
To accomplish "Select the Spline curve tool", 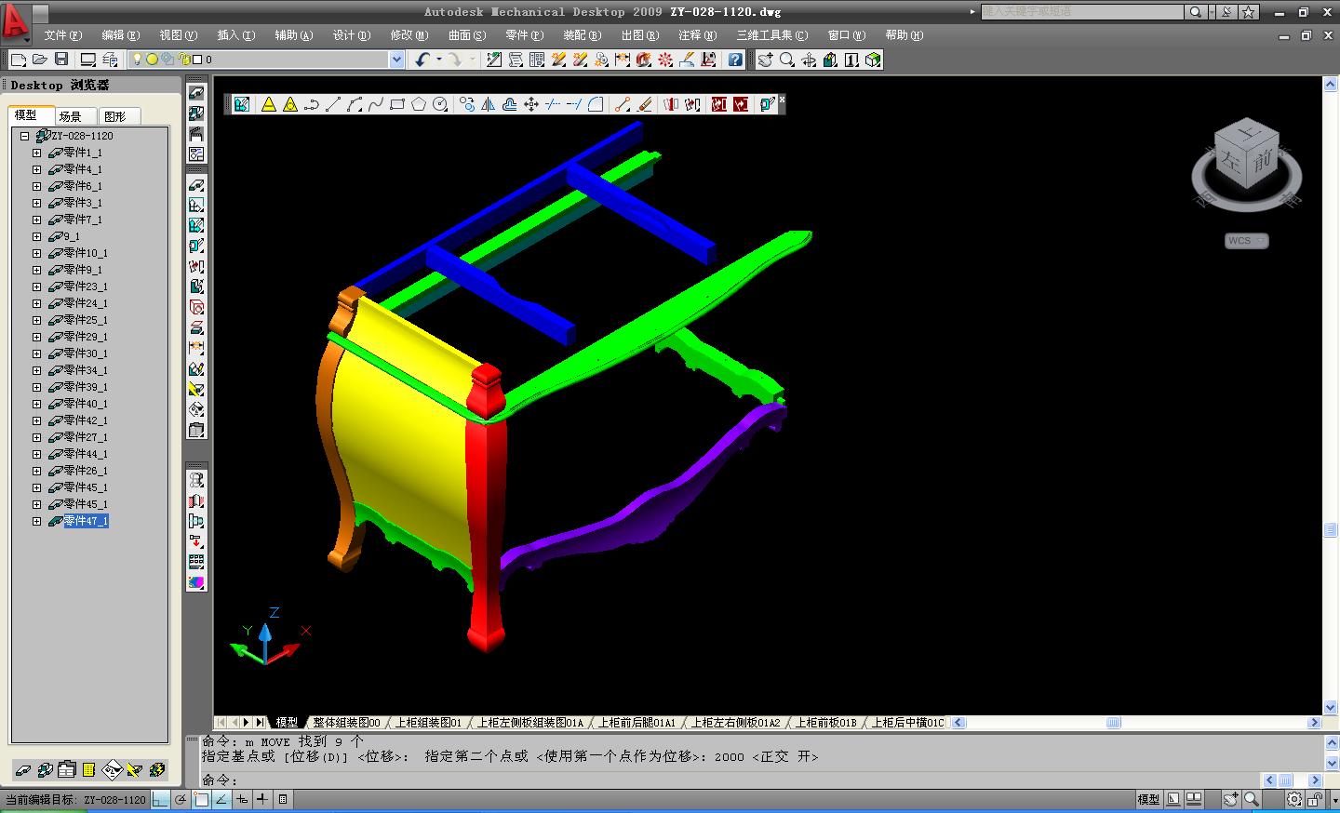I will (x=376, y=104).
